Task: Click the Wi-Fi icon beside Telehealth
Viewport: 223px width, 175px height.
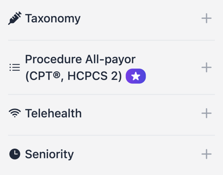Action: (14, 113)
